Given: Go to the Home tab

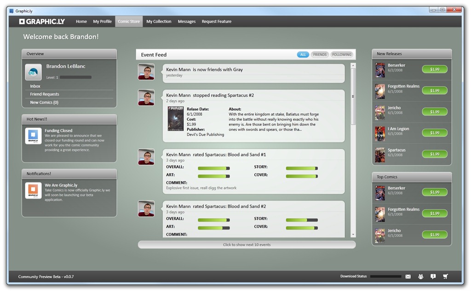Looking at the screenshot, I should [81, 22].
